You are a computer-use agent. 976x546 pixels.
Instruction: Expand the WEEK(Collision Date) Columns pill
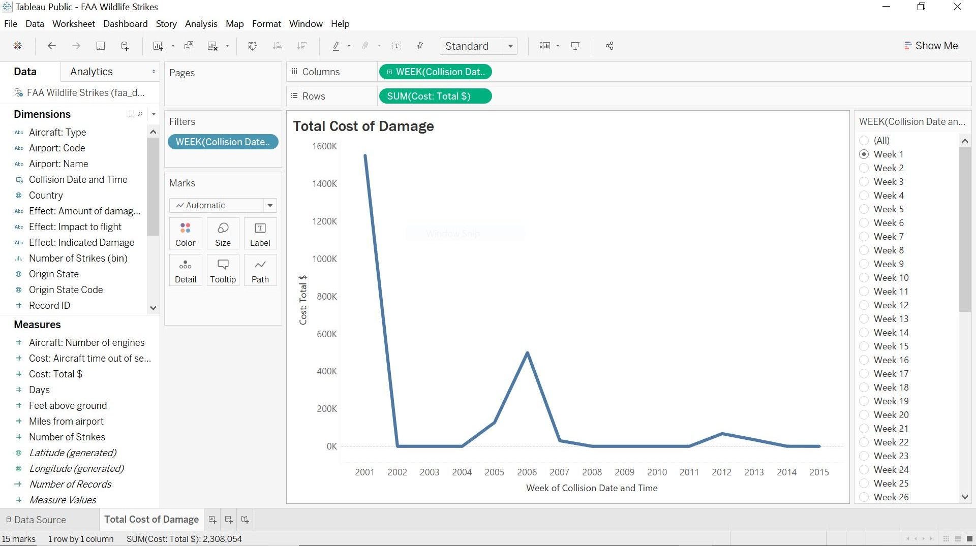[x=389, y=72]
